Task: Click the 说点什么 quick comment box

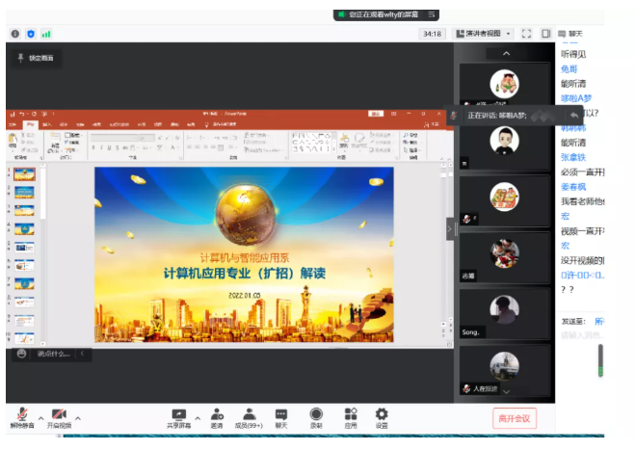Action: 54,354
